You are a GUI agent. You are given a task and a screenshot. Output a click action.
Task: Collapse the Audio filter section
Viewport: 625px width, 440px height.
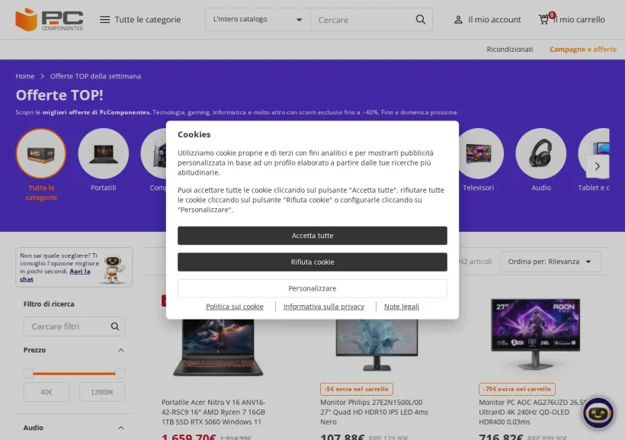[121, 428]
